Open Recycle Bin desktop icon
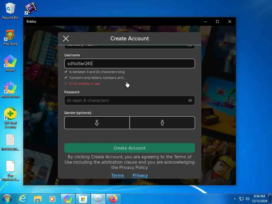This screenshot has width=272, height=204. click(x=10, y=11)
